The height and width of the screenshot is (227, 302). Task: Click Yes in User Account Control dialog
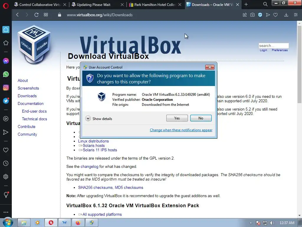pos(177,118)
